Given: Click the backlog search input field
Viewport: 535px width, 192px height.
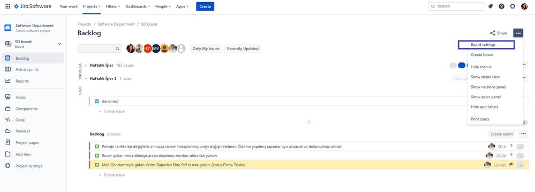Looking at the screenshot, I should click(100, 49).
